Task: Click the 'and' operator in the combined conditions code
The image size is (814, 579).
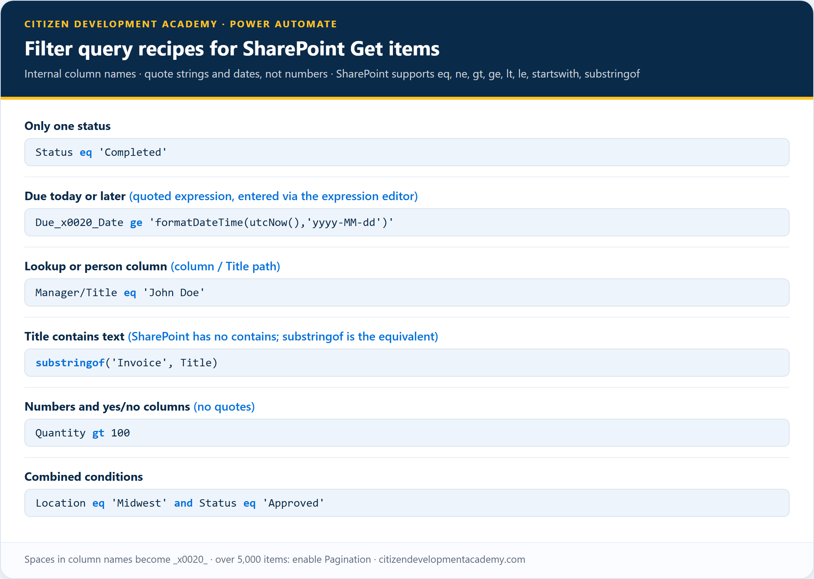Action: (x=184, y=503)
